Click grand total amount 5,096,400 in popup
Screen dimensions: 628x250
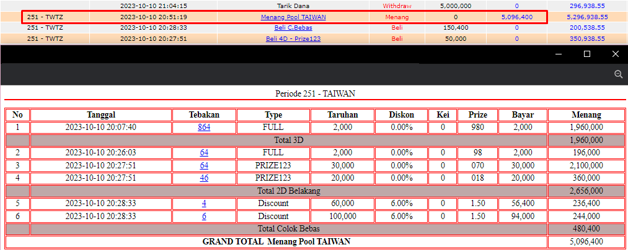point(586,242)
